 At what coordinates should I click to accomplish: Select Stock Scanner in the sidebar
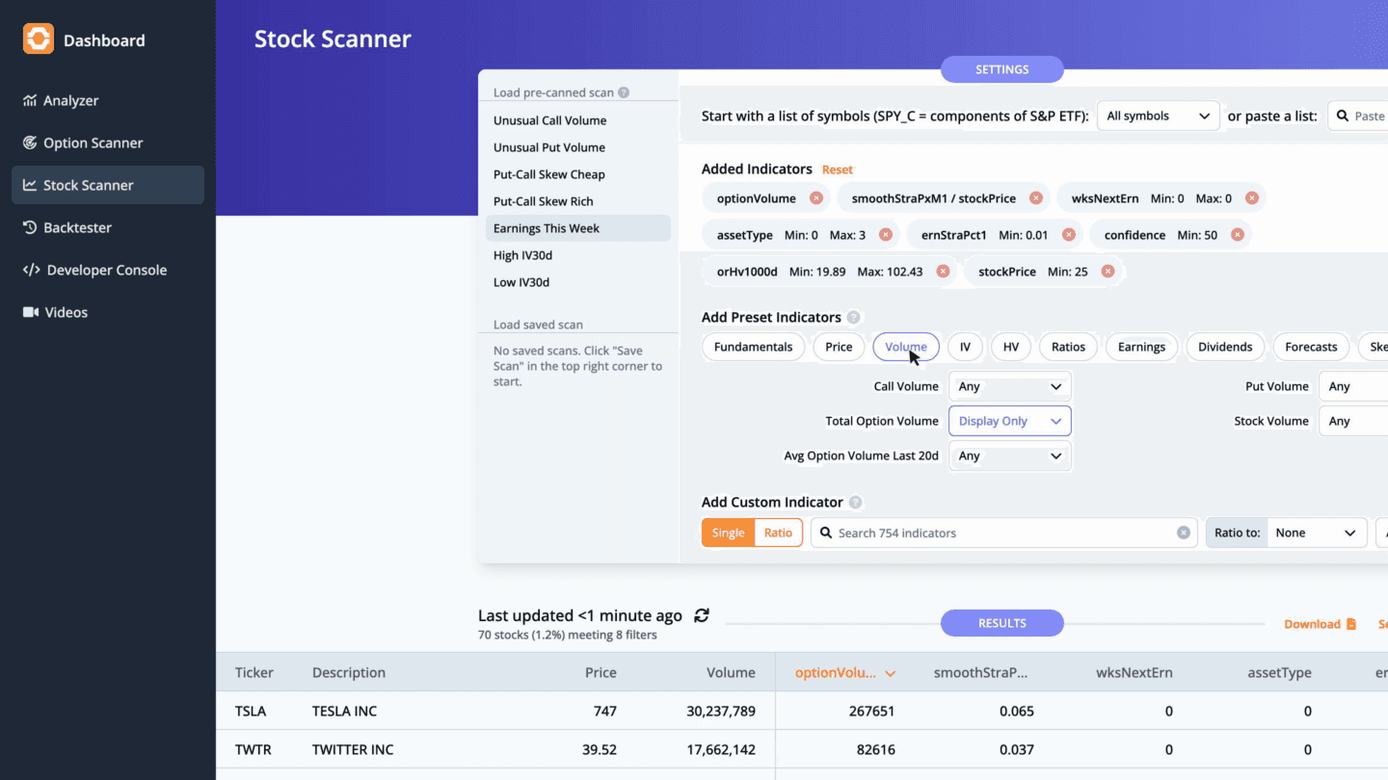[x=108, y=185]
